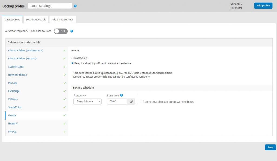Select the No backup radio option
277x161 pixels.
click(72, 58)
